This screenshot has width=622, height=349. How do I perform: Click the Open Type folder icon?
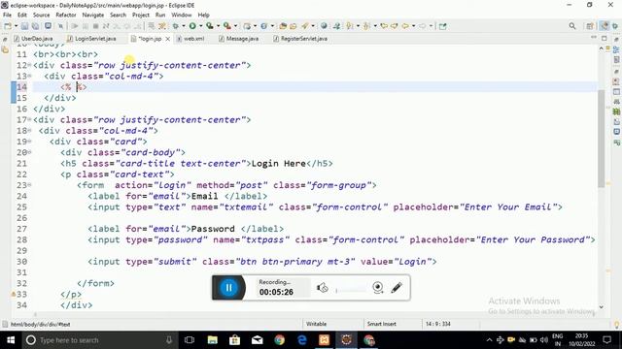[283, 26]
